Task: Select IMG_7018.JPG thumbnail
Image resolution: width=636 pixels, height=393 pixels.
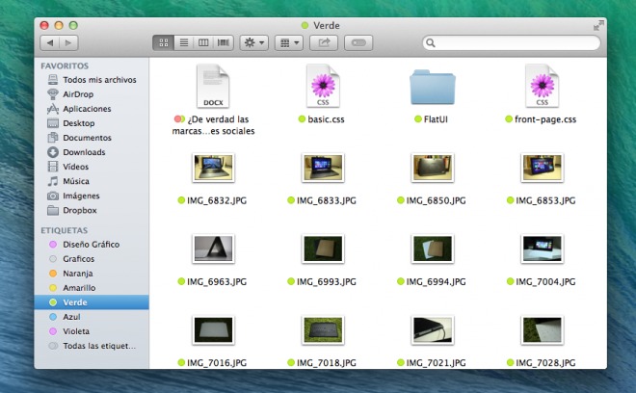Action: (x=323, y=330)
